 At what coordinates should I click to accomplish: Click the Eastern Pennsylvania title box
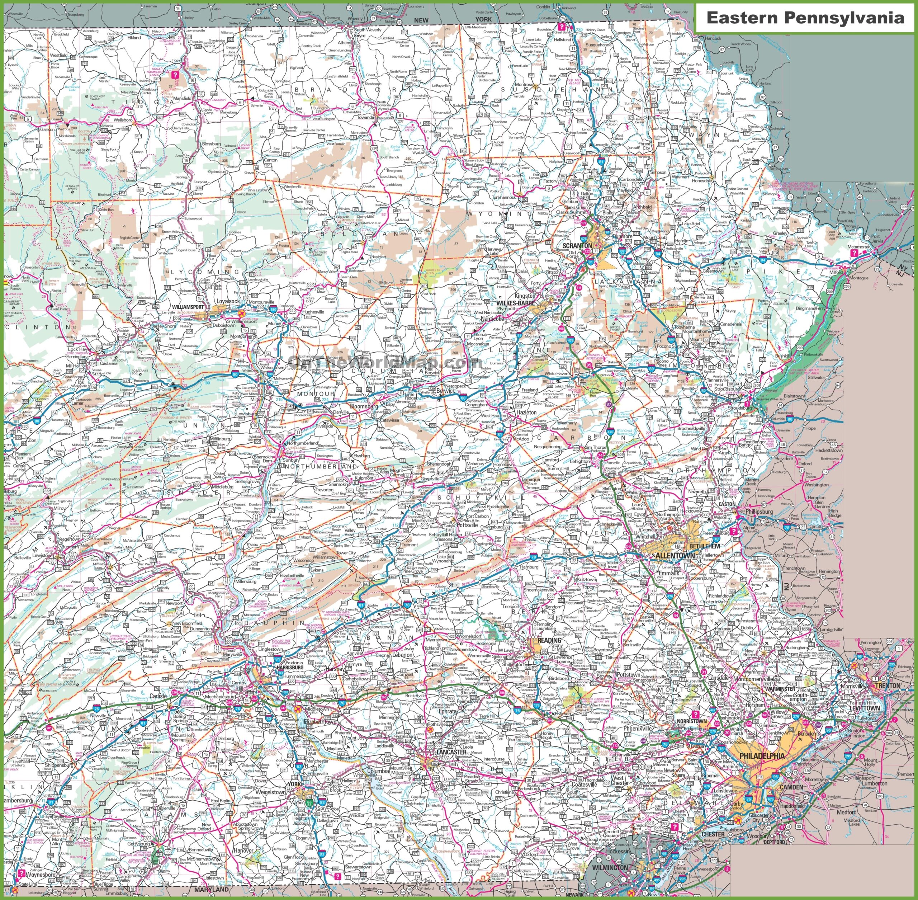805,18
